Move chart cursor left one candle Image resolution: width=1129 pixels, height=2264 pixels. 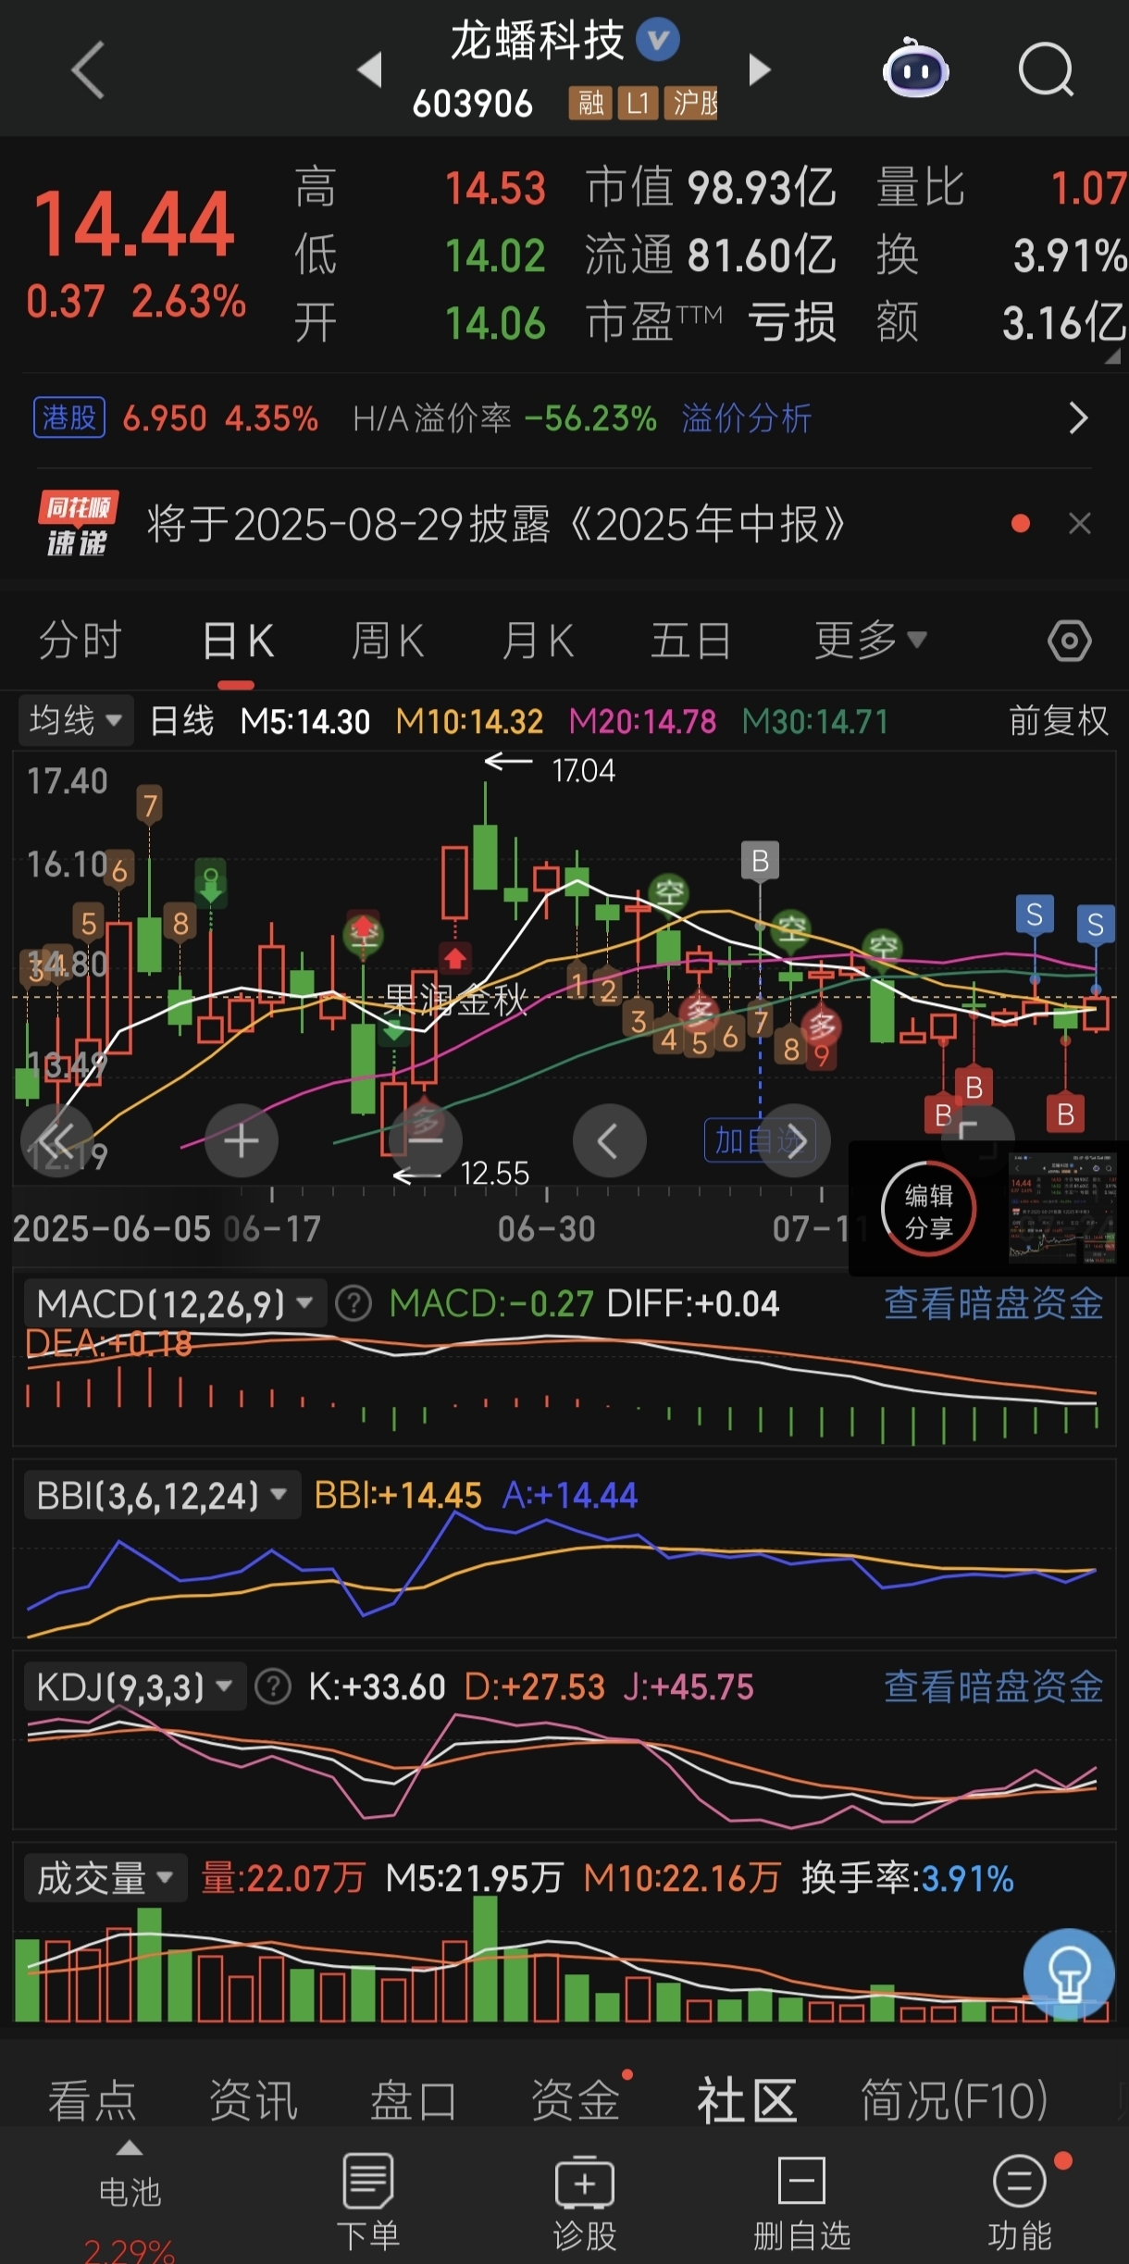(609, 1141)
